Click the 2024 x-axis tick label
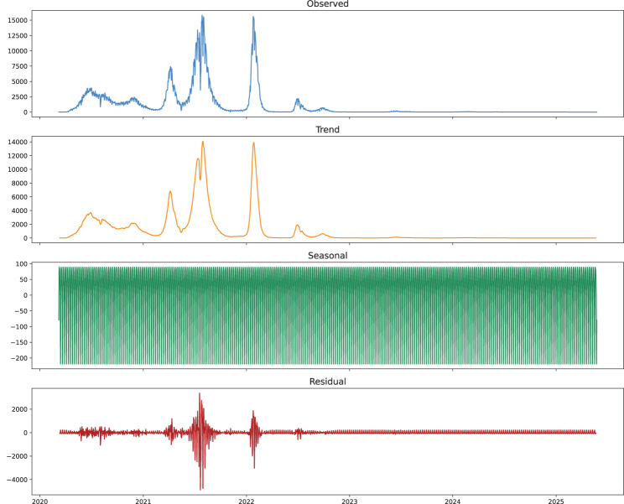Screen dimensions: 624x504 [x=452, y=501]
